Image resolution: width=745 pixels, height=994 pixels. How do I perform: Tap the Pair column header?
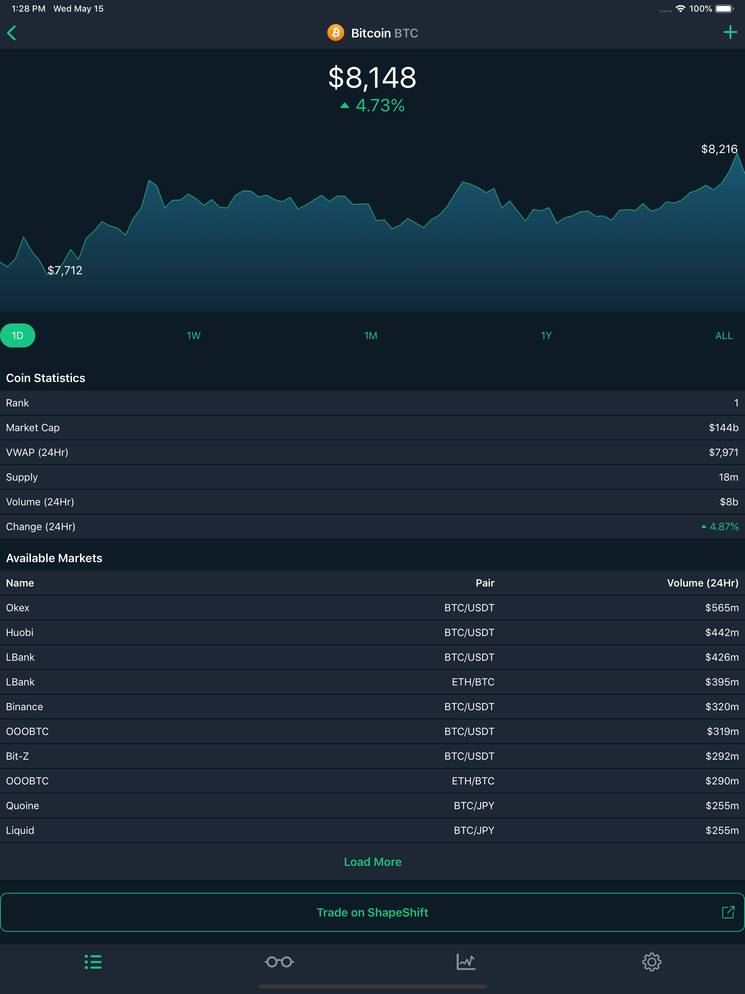[x=485, y=583]
